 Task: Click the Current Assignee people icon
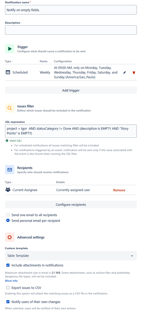8,190
